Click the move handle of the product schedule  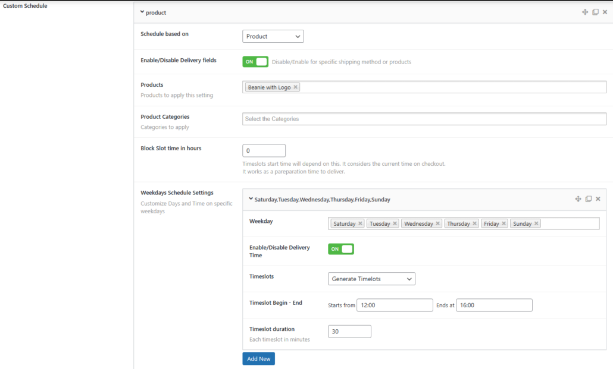pos(584,12)
